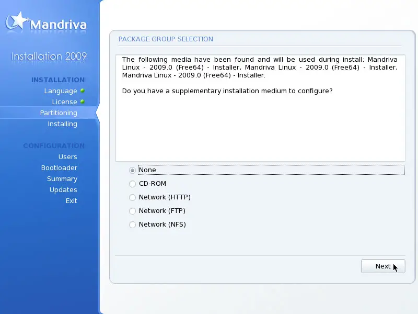
Task: Click the PACKAGE GROUP SELECTION heading
Action: [x=166, y=39]
